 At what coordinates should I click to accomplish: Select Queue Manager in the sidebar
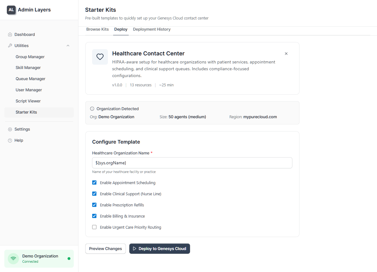(30, 79)
